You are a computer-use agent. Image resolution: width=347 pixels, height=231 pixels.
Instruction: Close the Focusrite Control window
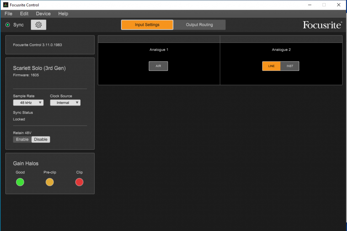click(x=339, y=5)
